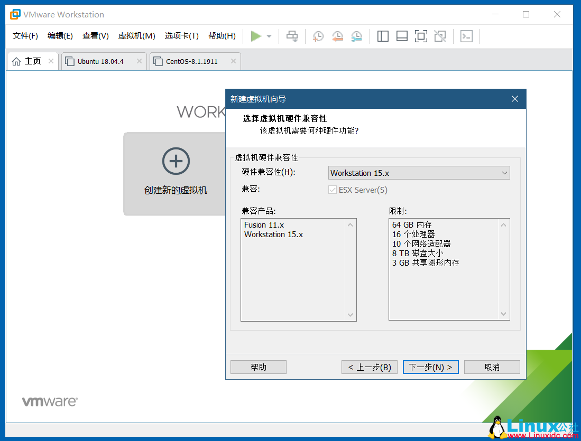Open the 虚拟机(M) menu
Viewport: 581px width, 441px height.
coord(137,36)
